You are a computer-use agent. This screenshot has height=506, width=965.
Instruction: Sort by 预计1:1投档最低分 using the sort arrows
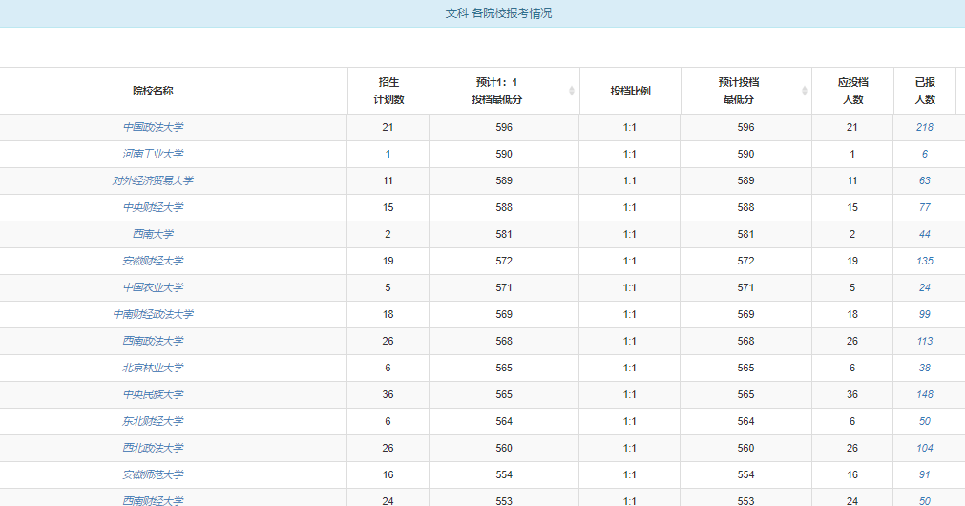point(571,91)
